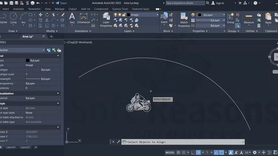278x156 pixels.
Task: Add new drawing tab with plus button
Action: click(x=51, y=36)
